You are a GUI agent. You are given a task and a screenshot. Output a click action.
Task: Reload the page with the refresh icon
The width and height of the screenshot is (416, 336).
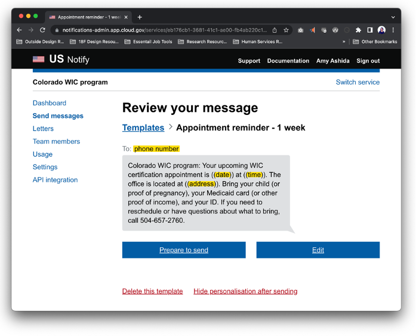pyautogui.click(x=42, y=30)
